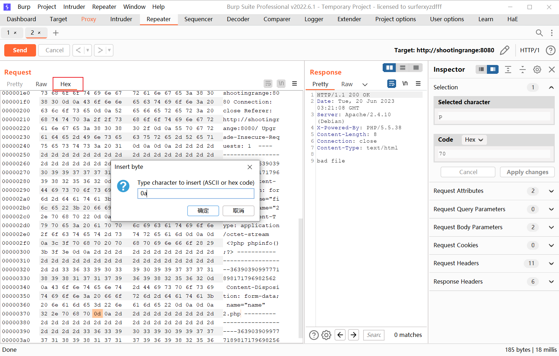The height and width of the screenshot is (356, 559).
Task: Select the request Hex view
Action: click(x=66, y=84)
